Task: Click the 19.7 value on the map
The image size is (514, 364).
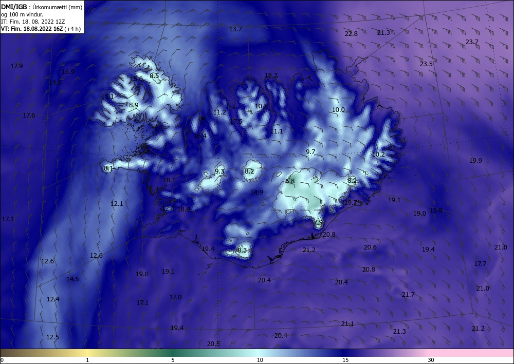Action: tap(351, 203)
